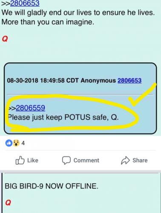Follow the >>2806559 quoted post link
The image size is (161, 213).
point(27,108)
